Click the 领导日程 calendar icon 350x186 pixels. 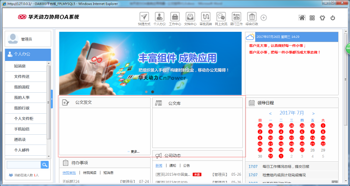[x=252, y=102]
